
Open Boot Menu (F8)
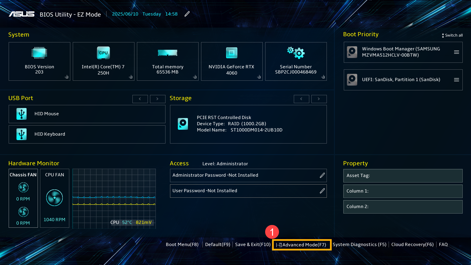click(182, 245)
